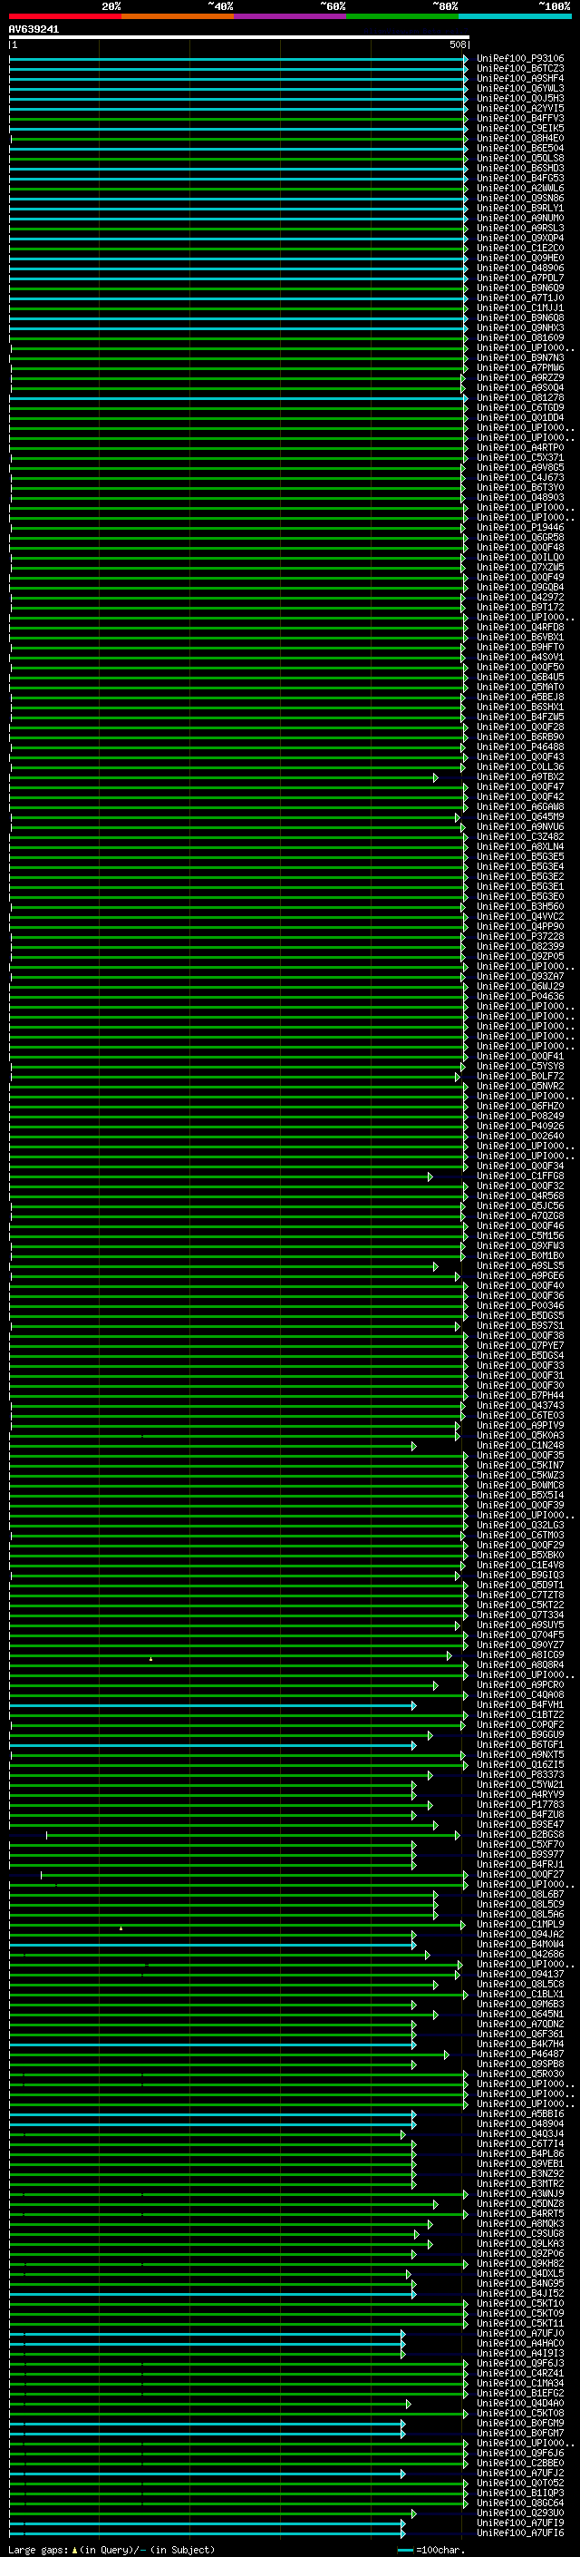Screen dimensions: 580x2557
Task: Select label UniRef100_B9N6Q9
Action: (520, 288)
